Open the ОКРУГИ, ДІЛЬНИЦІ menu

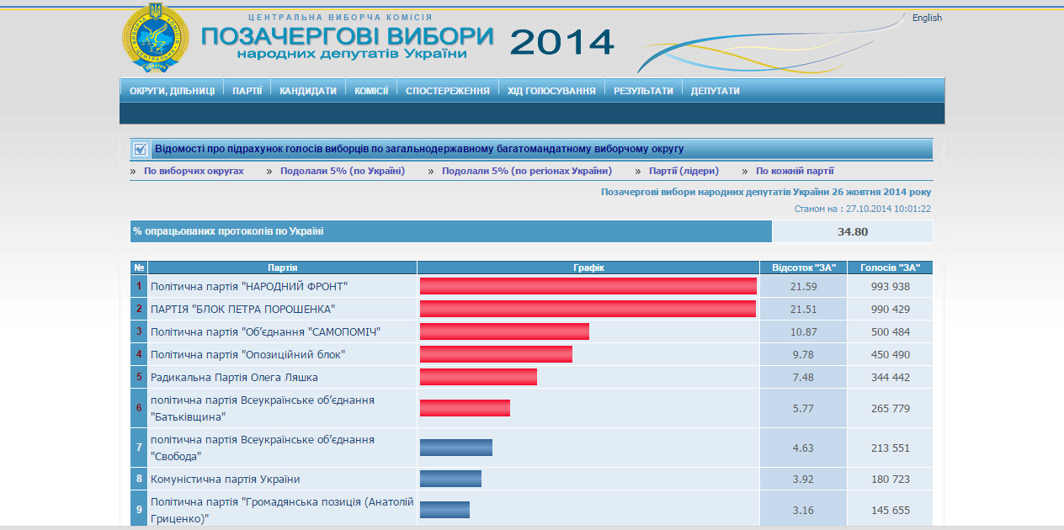172,91
